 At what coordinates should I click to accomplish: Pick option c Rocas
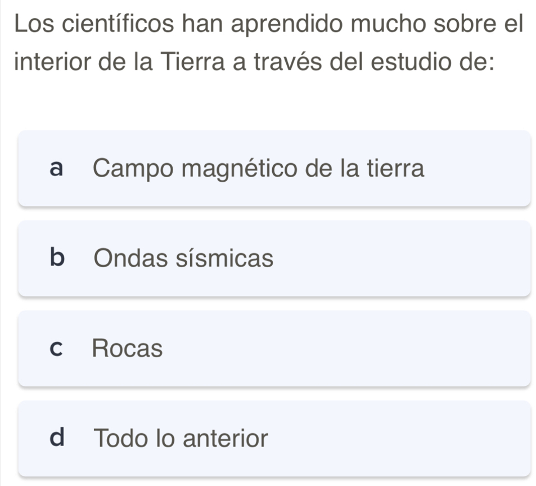[x=274, y=349]
